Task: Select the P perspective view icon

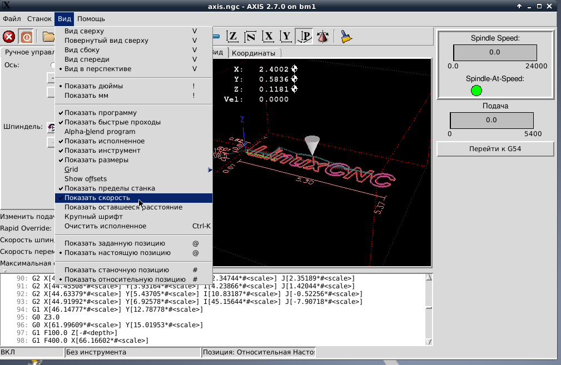Action: pyautogui.click(x=304, y=37)
